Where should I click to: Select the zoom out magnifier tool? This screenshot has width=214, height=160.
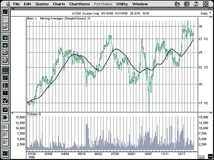pyautogui.click(x=5, y=61)
